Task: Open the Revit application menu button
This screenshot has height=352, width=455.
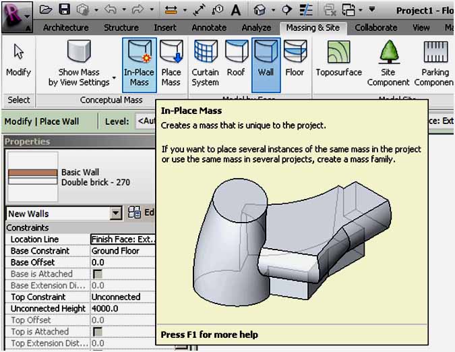Action: pos(17,17)
